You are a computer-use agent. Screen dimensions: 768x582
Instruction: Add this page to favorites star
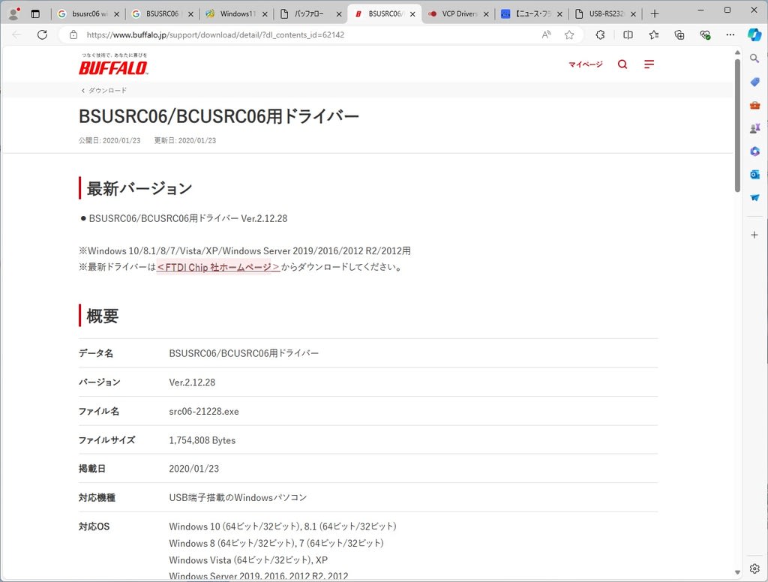click(569, 34)
